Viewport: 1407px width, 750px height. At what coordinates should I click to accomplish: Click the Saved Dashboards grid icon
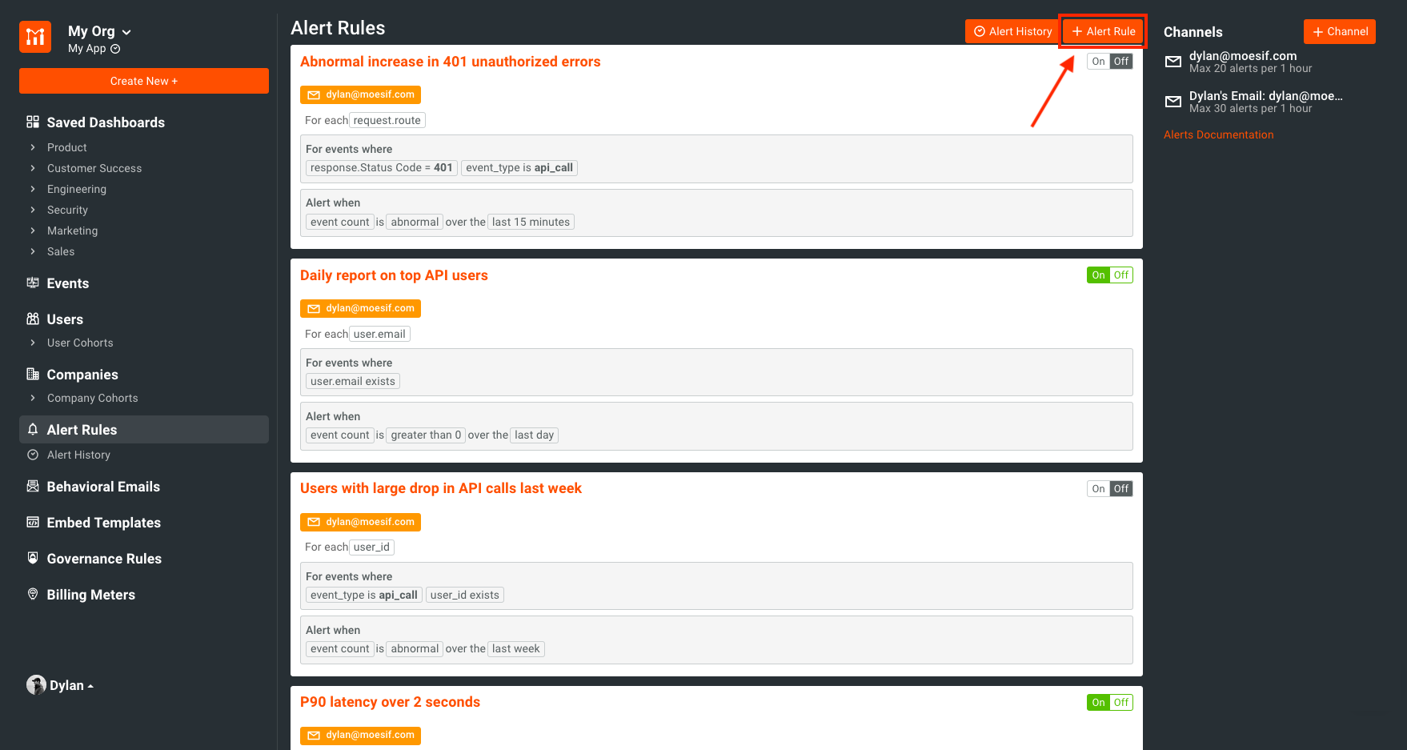point(33,122)
